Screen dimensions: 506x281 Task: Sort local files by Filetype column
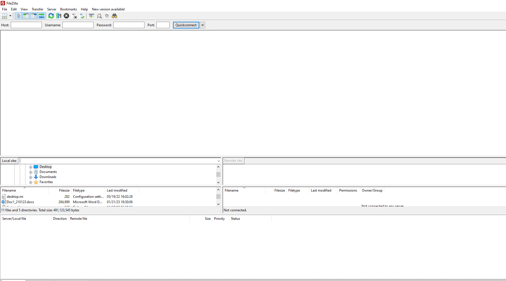pos(88,190)
